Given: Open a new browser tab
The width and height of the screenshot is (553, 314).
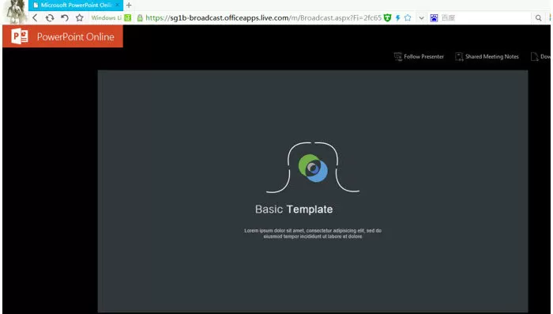Looking at the screenshot, I should [129, 6].
